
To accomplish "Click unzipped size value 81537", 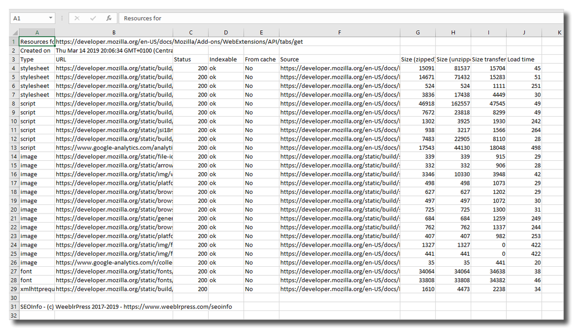I will click(x=453, y=68).
